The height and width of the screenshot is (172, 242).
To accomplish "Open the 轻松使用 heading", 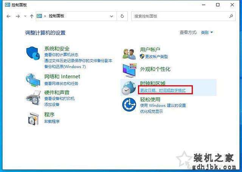I will tap(150, 99).
